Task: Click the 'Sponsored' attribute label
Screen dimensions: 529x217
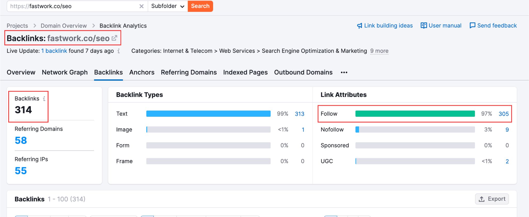Action: point(335,145)
